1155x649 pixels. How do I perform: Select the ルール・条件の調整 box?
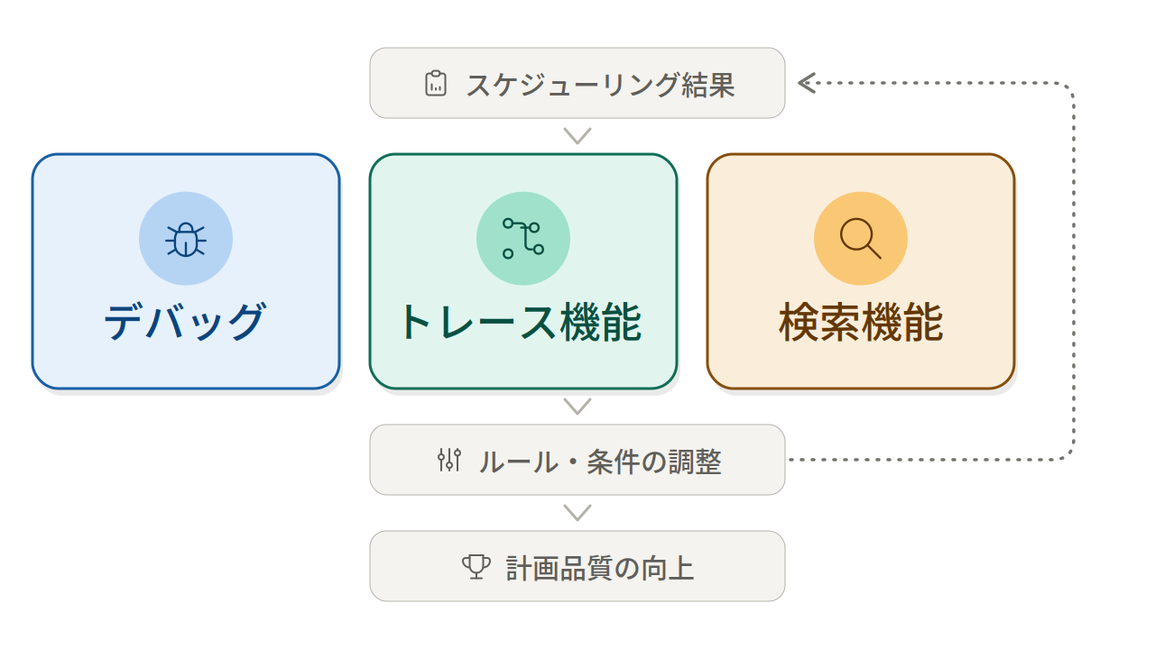[577, 460]
